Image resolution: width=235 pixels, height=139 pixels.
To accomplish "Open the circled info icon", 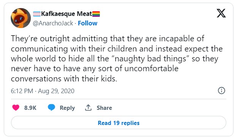I will [x=221, y=91].
